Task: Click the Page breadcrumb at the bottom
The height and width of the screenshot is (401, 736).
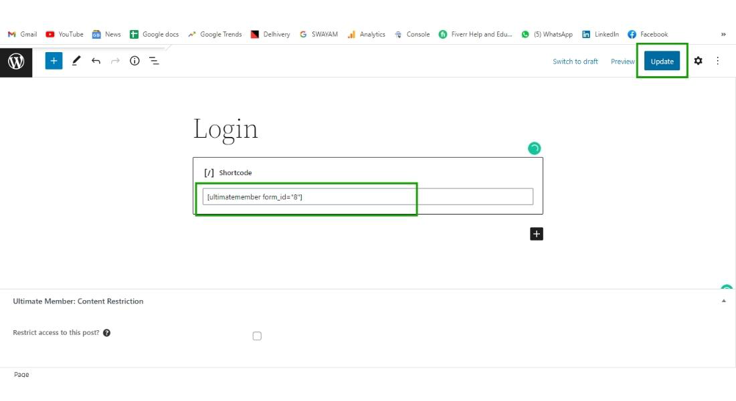Action: click(x=21, y=374)
